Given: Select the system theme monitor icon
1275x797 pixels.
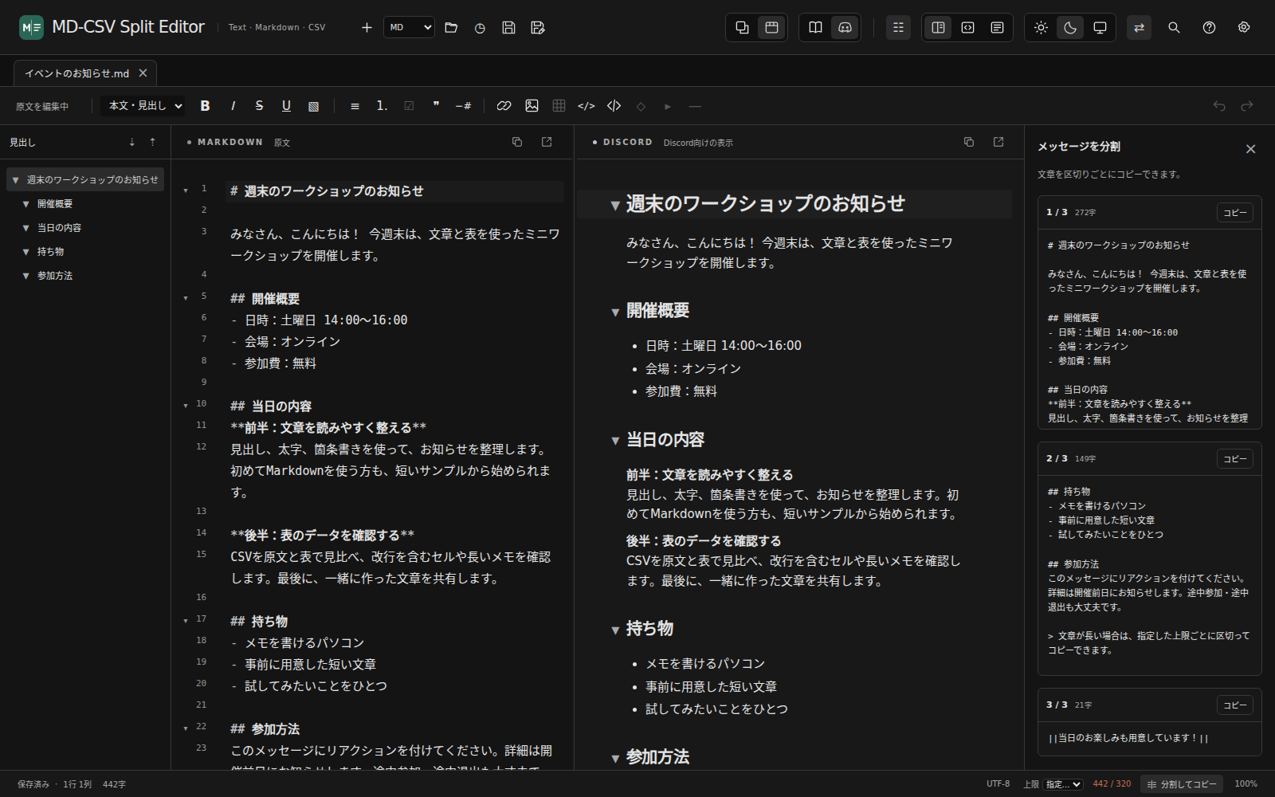Looking at the screenshot, I should coord(1100,27).
